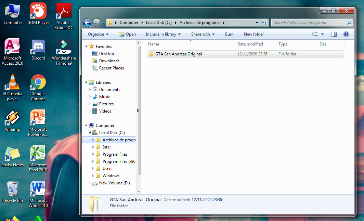
Task: Expand the Documents library node
Action: tap(90, 90)
